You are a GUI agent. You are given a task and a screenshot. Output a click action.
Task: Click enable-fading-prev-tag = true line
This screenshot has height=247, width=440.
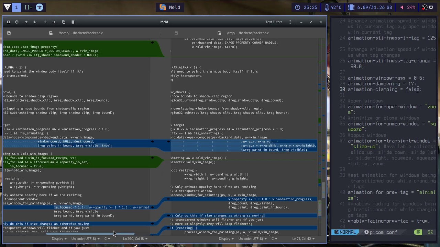[389, 221]
